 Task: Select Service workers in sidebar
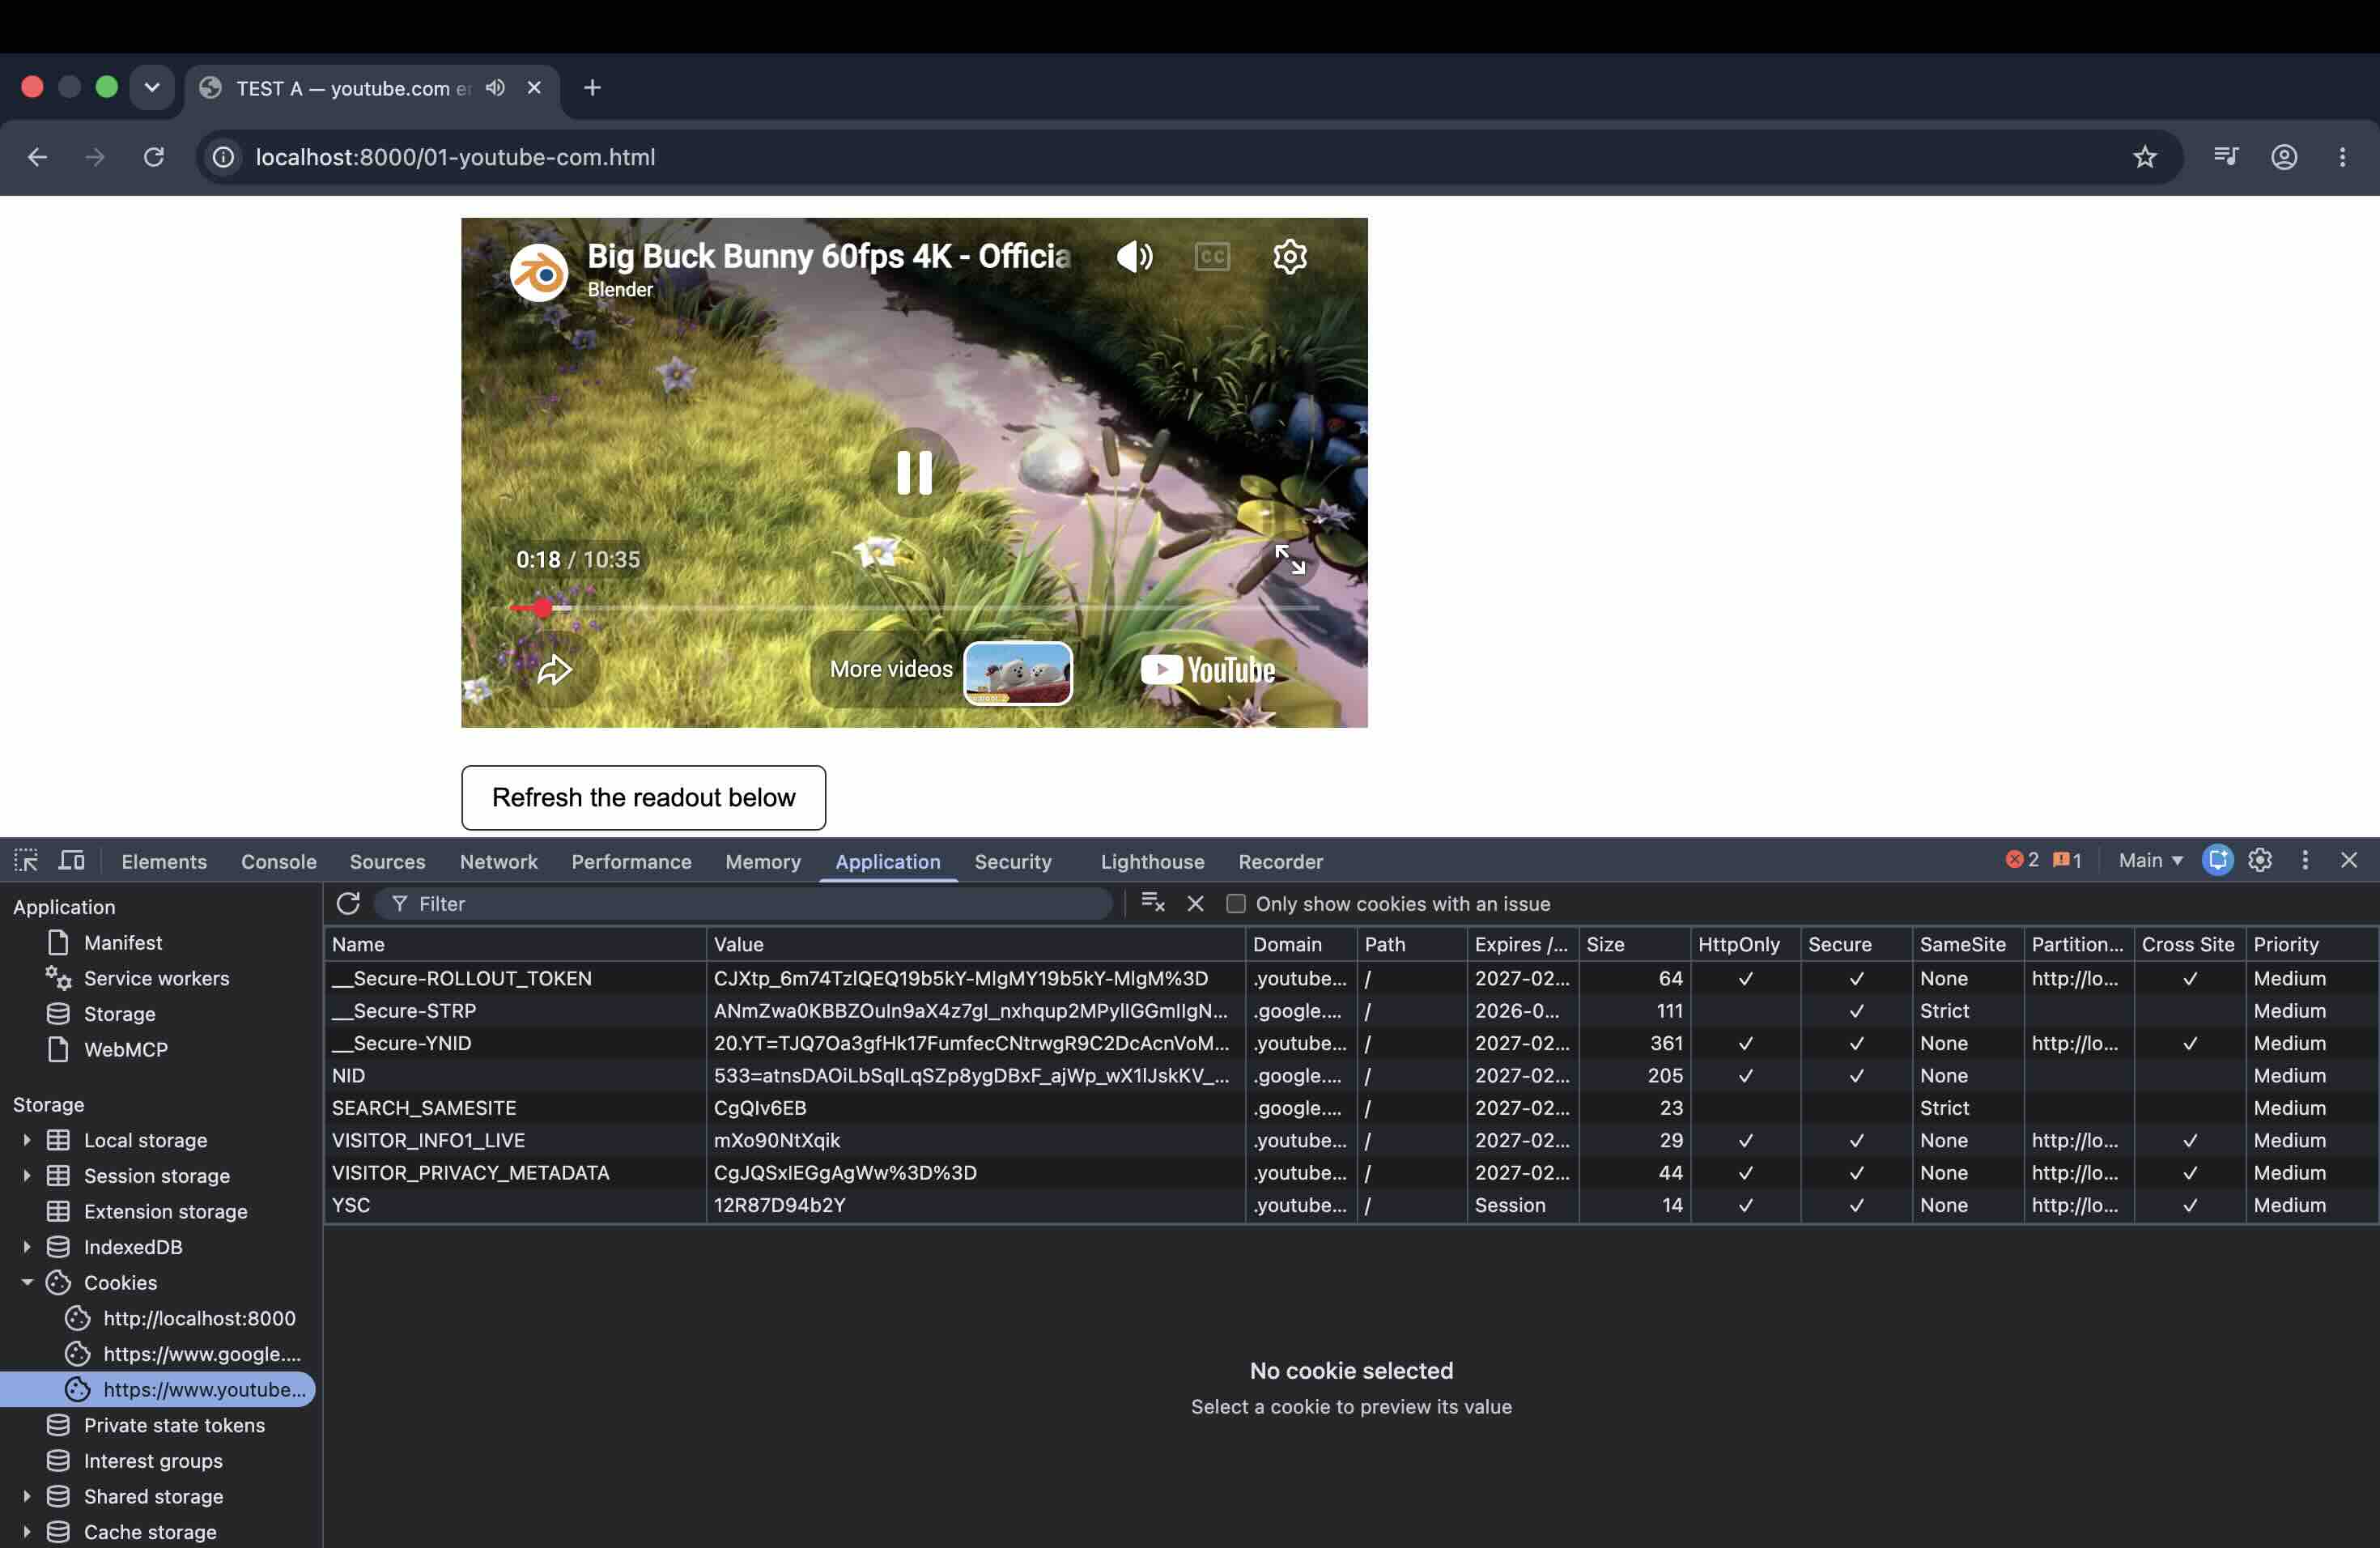click(x=156, y=978)
